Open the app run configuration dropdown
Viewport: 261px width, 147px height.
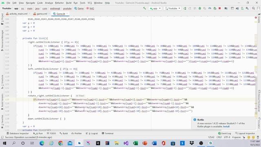(155, 8)
